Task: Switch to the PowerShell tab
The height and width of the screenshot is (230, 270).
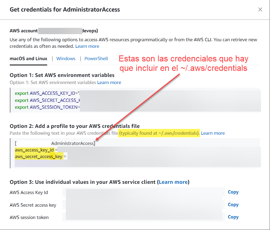Action: click(x=96, y=59)
